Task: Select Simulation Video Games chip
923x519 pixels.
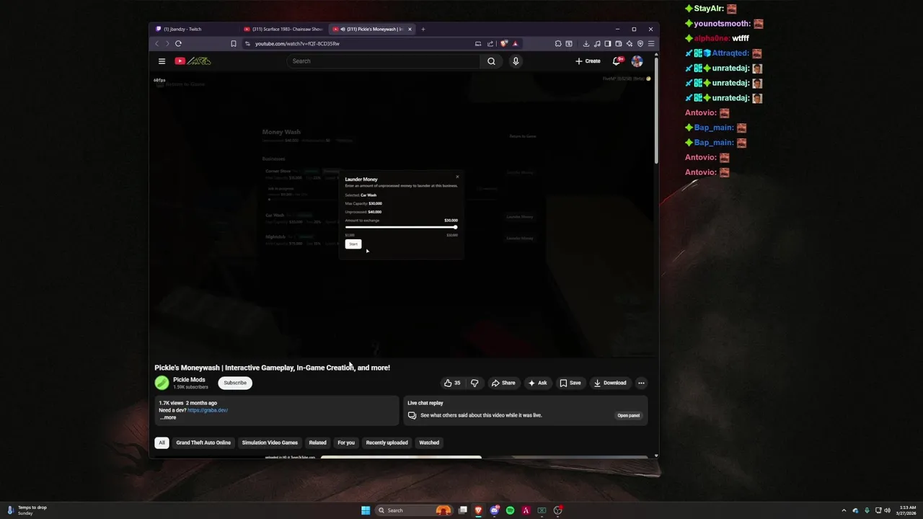Action: click(x=270, y=443)
